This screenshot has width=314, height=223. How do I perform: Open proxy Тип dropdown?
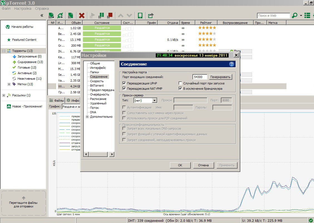point(145,101)
